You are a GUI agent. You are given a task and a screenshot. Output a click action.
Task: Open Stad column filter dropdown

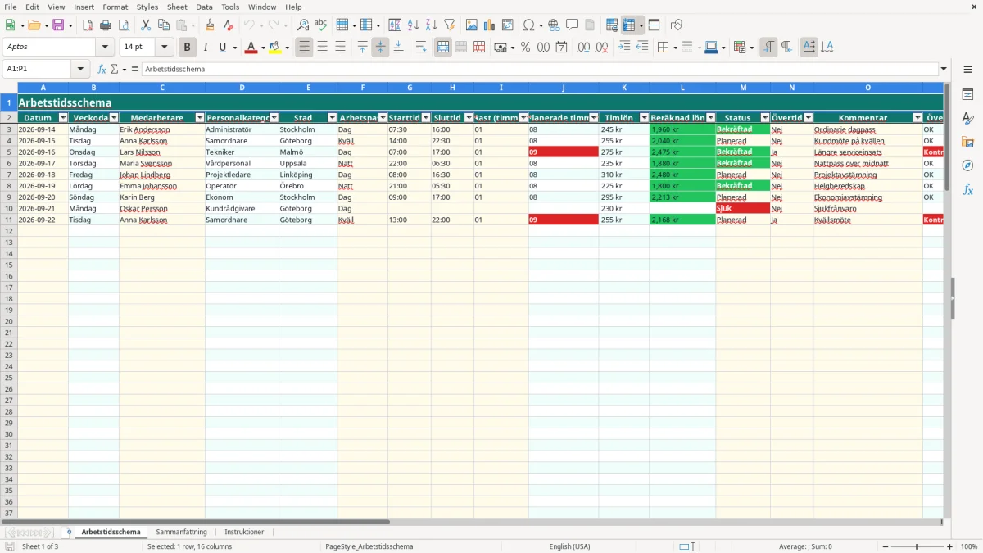332,118
